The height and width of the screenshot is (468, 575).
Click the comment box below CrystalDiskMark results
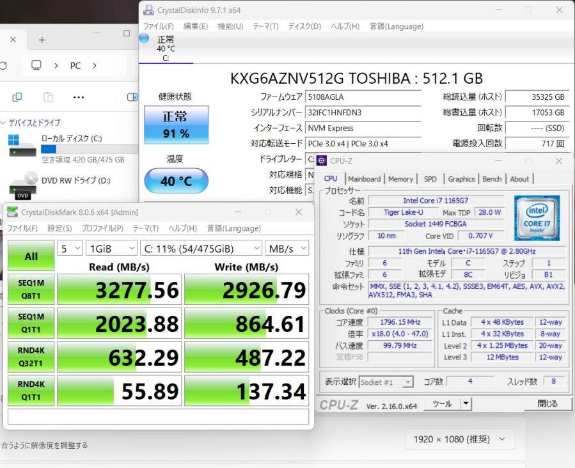(x=158, y=416)
